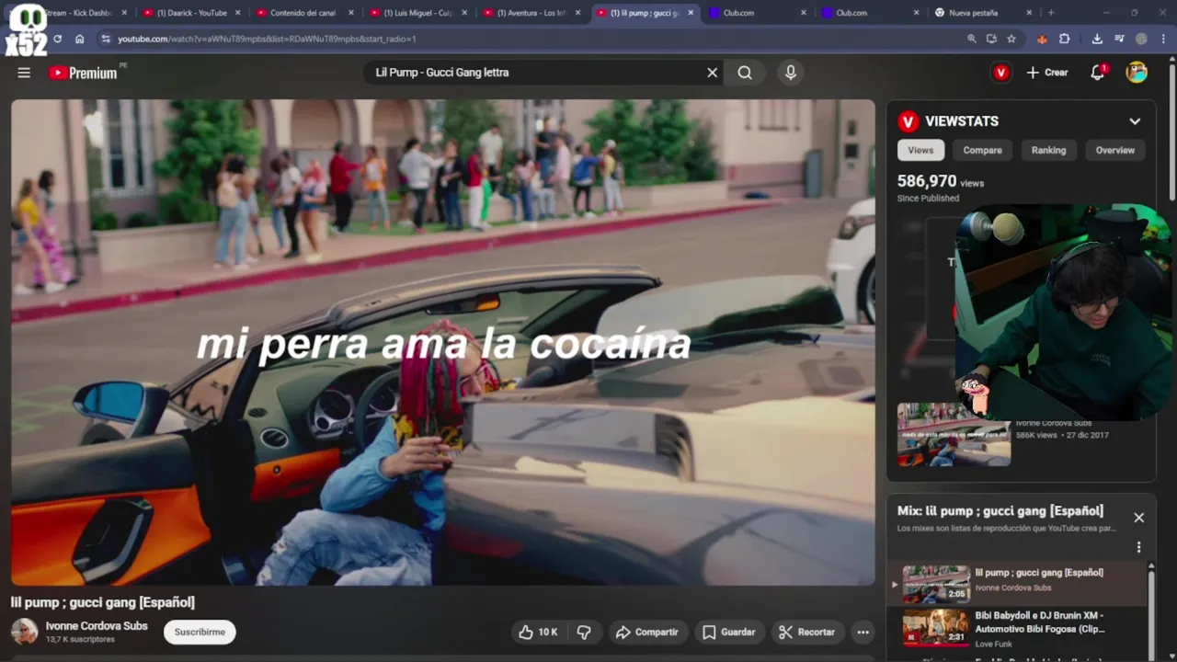The width and height of the screenshot is (1177, 662).
Task: Open Ivonne Cordova Subs channel name link
Action: (97, 626)
